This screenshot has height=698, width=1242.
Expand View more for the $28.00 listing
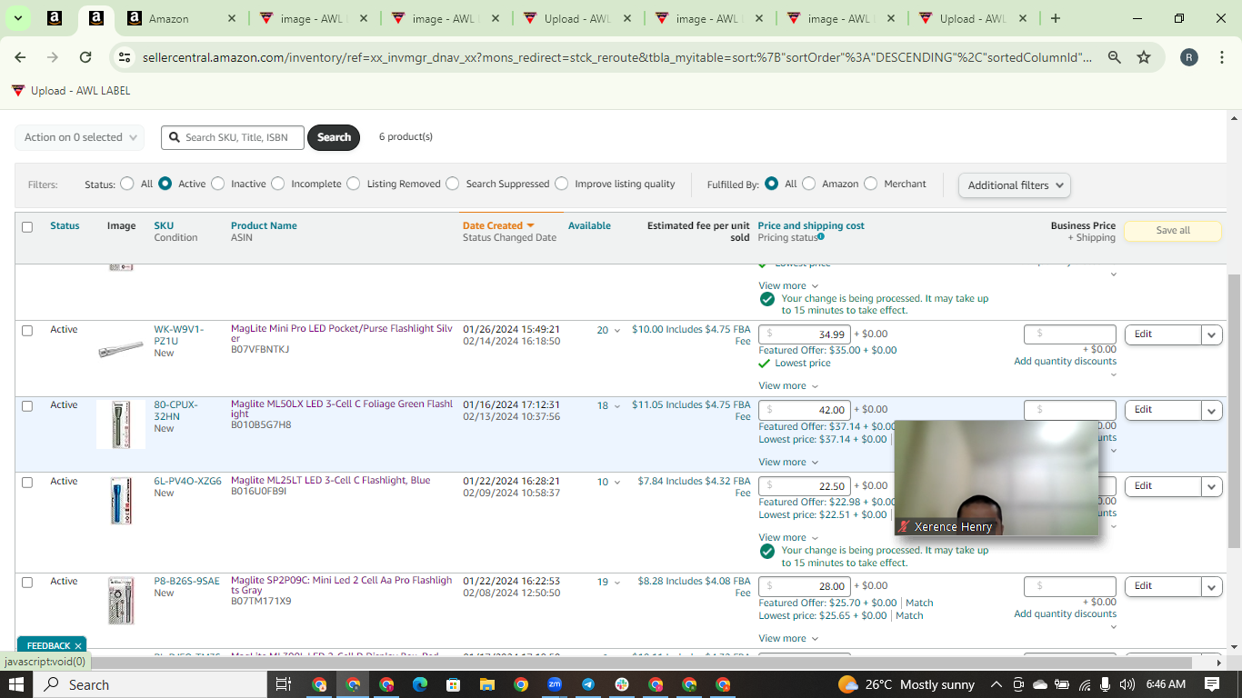(x=788, y=638)
